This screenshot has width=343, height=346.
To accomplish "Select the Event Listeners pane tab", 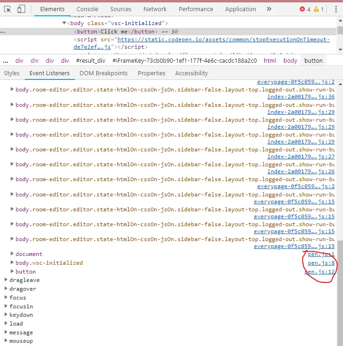I will [49, 73].
